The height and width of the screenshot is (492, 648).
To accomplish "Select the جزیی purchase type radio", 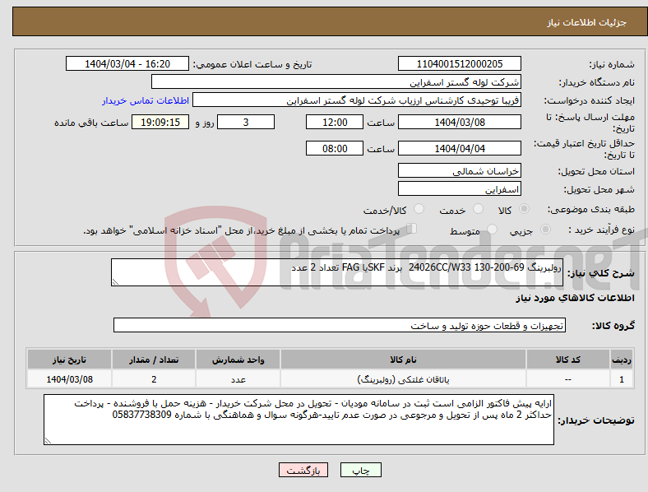I will 545,229.
